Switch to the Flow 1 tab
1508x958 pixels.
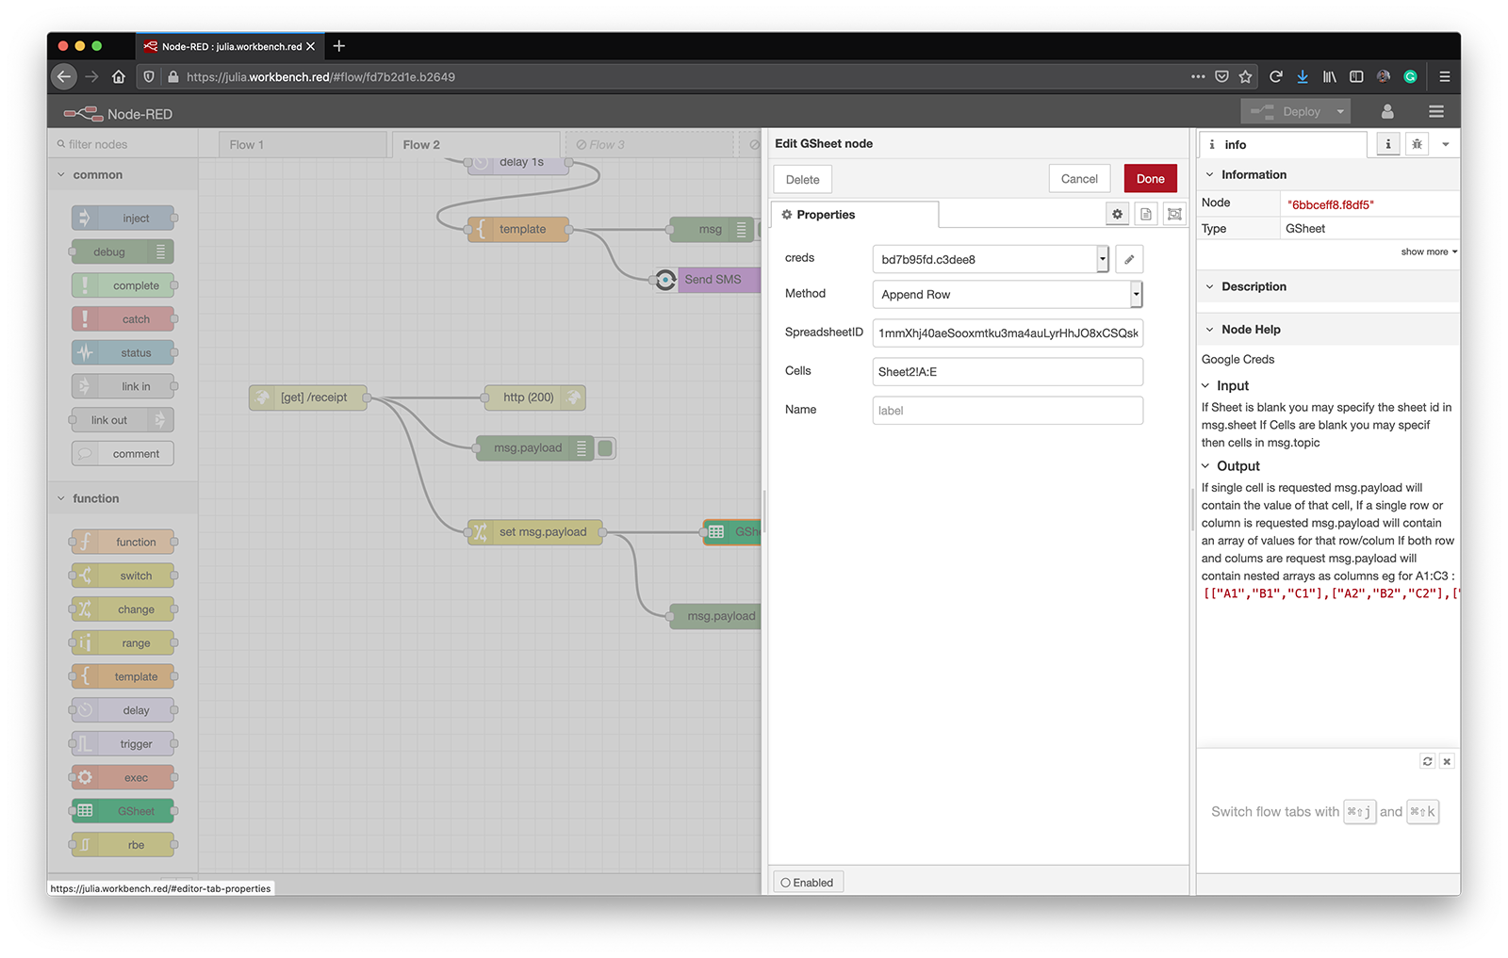point(303,144)
